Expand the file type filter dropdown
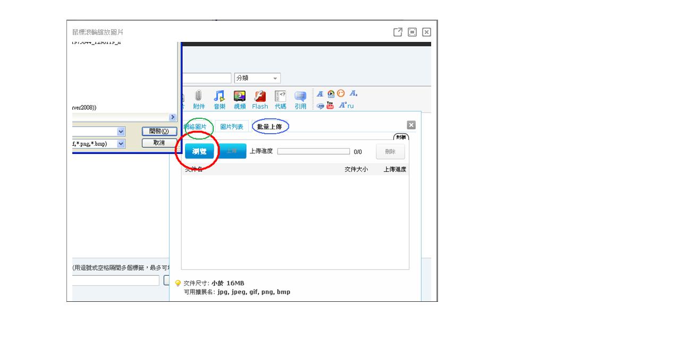689x357 pixels. (121, 144)
